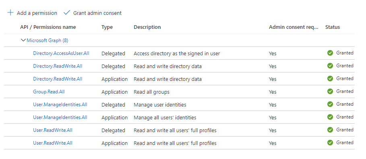Click the Description column header
This screenshot has height=159, width=366.
pos(147,27)
